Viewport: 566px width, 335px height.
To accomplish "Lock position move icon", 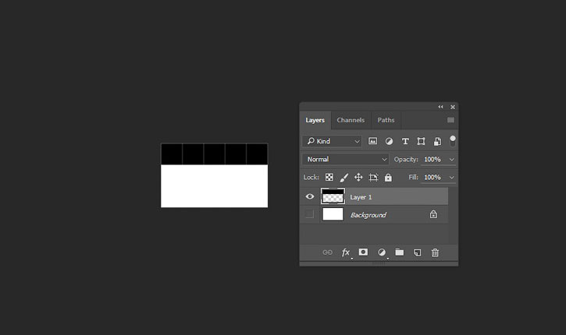I will pyautogui.click(x=358, y=177).
